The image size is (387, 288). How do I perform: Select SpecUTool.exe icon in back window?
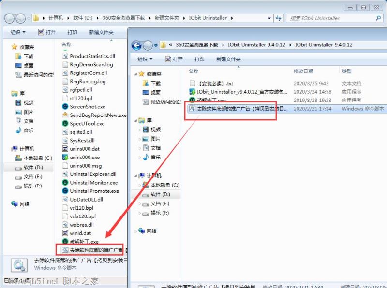65,123
